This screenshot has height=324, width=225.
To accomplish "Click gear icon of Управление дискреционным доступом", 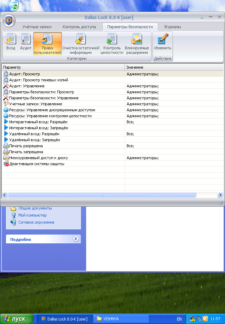I will pos(6,110).
